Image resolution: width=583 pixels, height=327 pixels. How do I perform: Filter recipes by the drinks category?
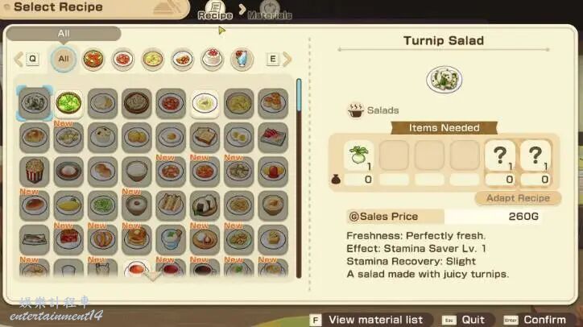click(x=242, y=59)
